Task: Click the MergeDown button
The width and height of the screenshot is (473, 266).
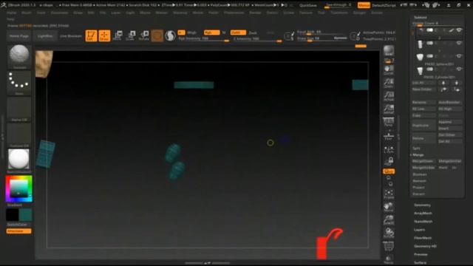Action: 423,161
